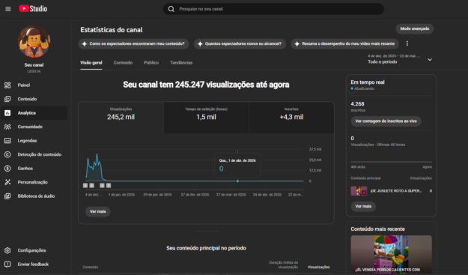Go to Comunidade in the sidebar
The height and width of the screenshot is (275, 468).
[x=34, y=127]
